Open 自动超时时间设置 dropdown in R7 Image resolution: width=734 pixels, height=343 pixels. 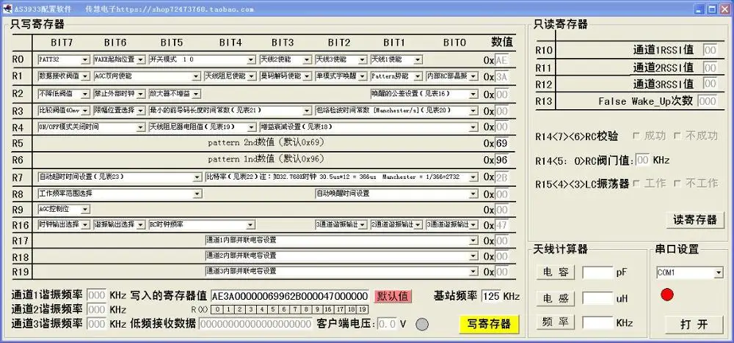120,177
